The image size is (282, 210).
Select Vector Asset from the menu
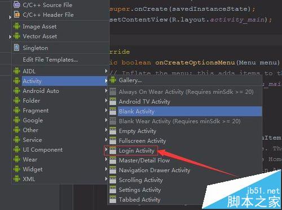(x=60, y=36)
